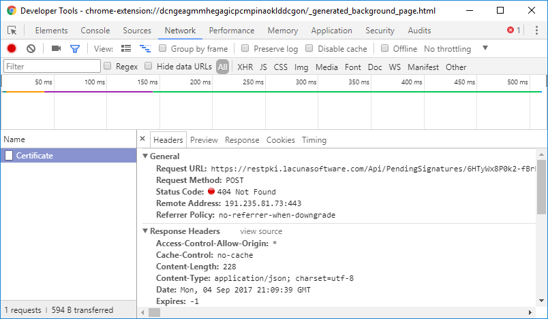
Task: Open the Security tab
Action: (380, 31)
